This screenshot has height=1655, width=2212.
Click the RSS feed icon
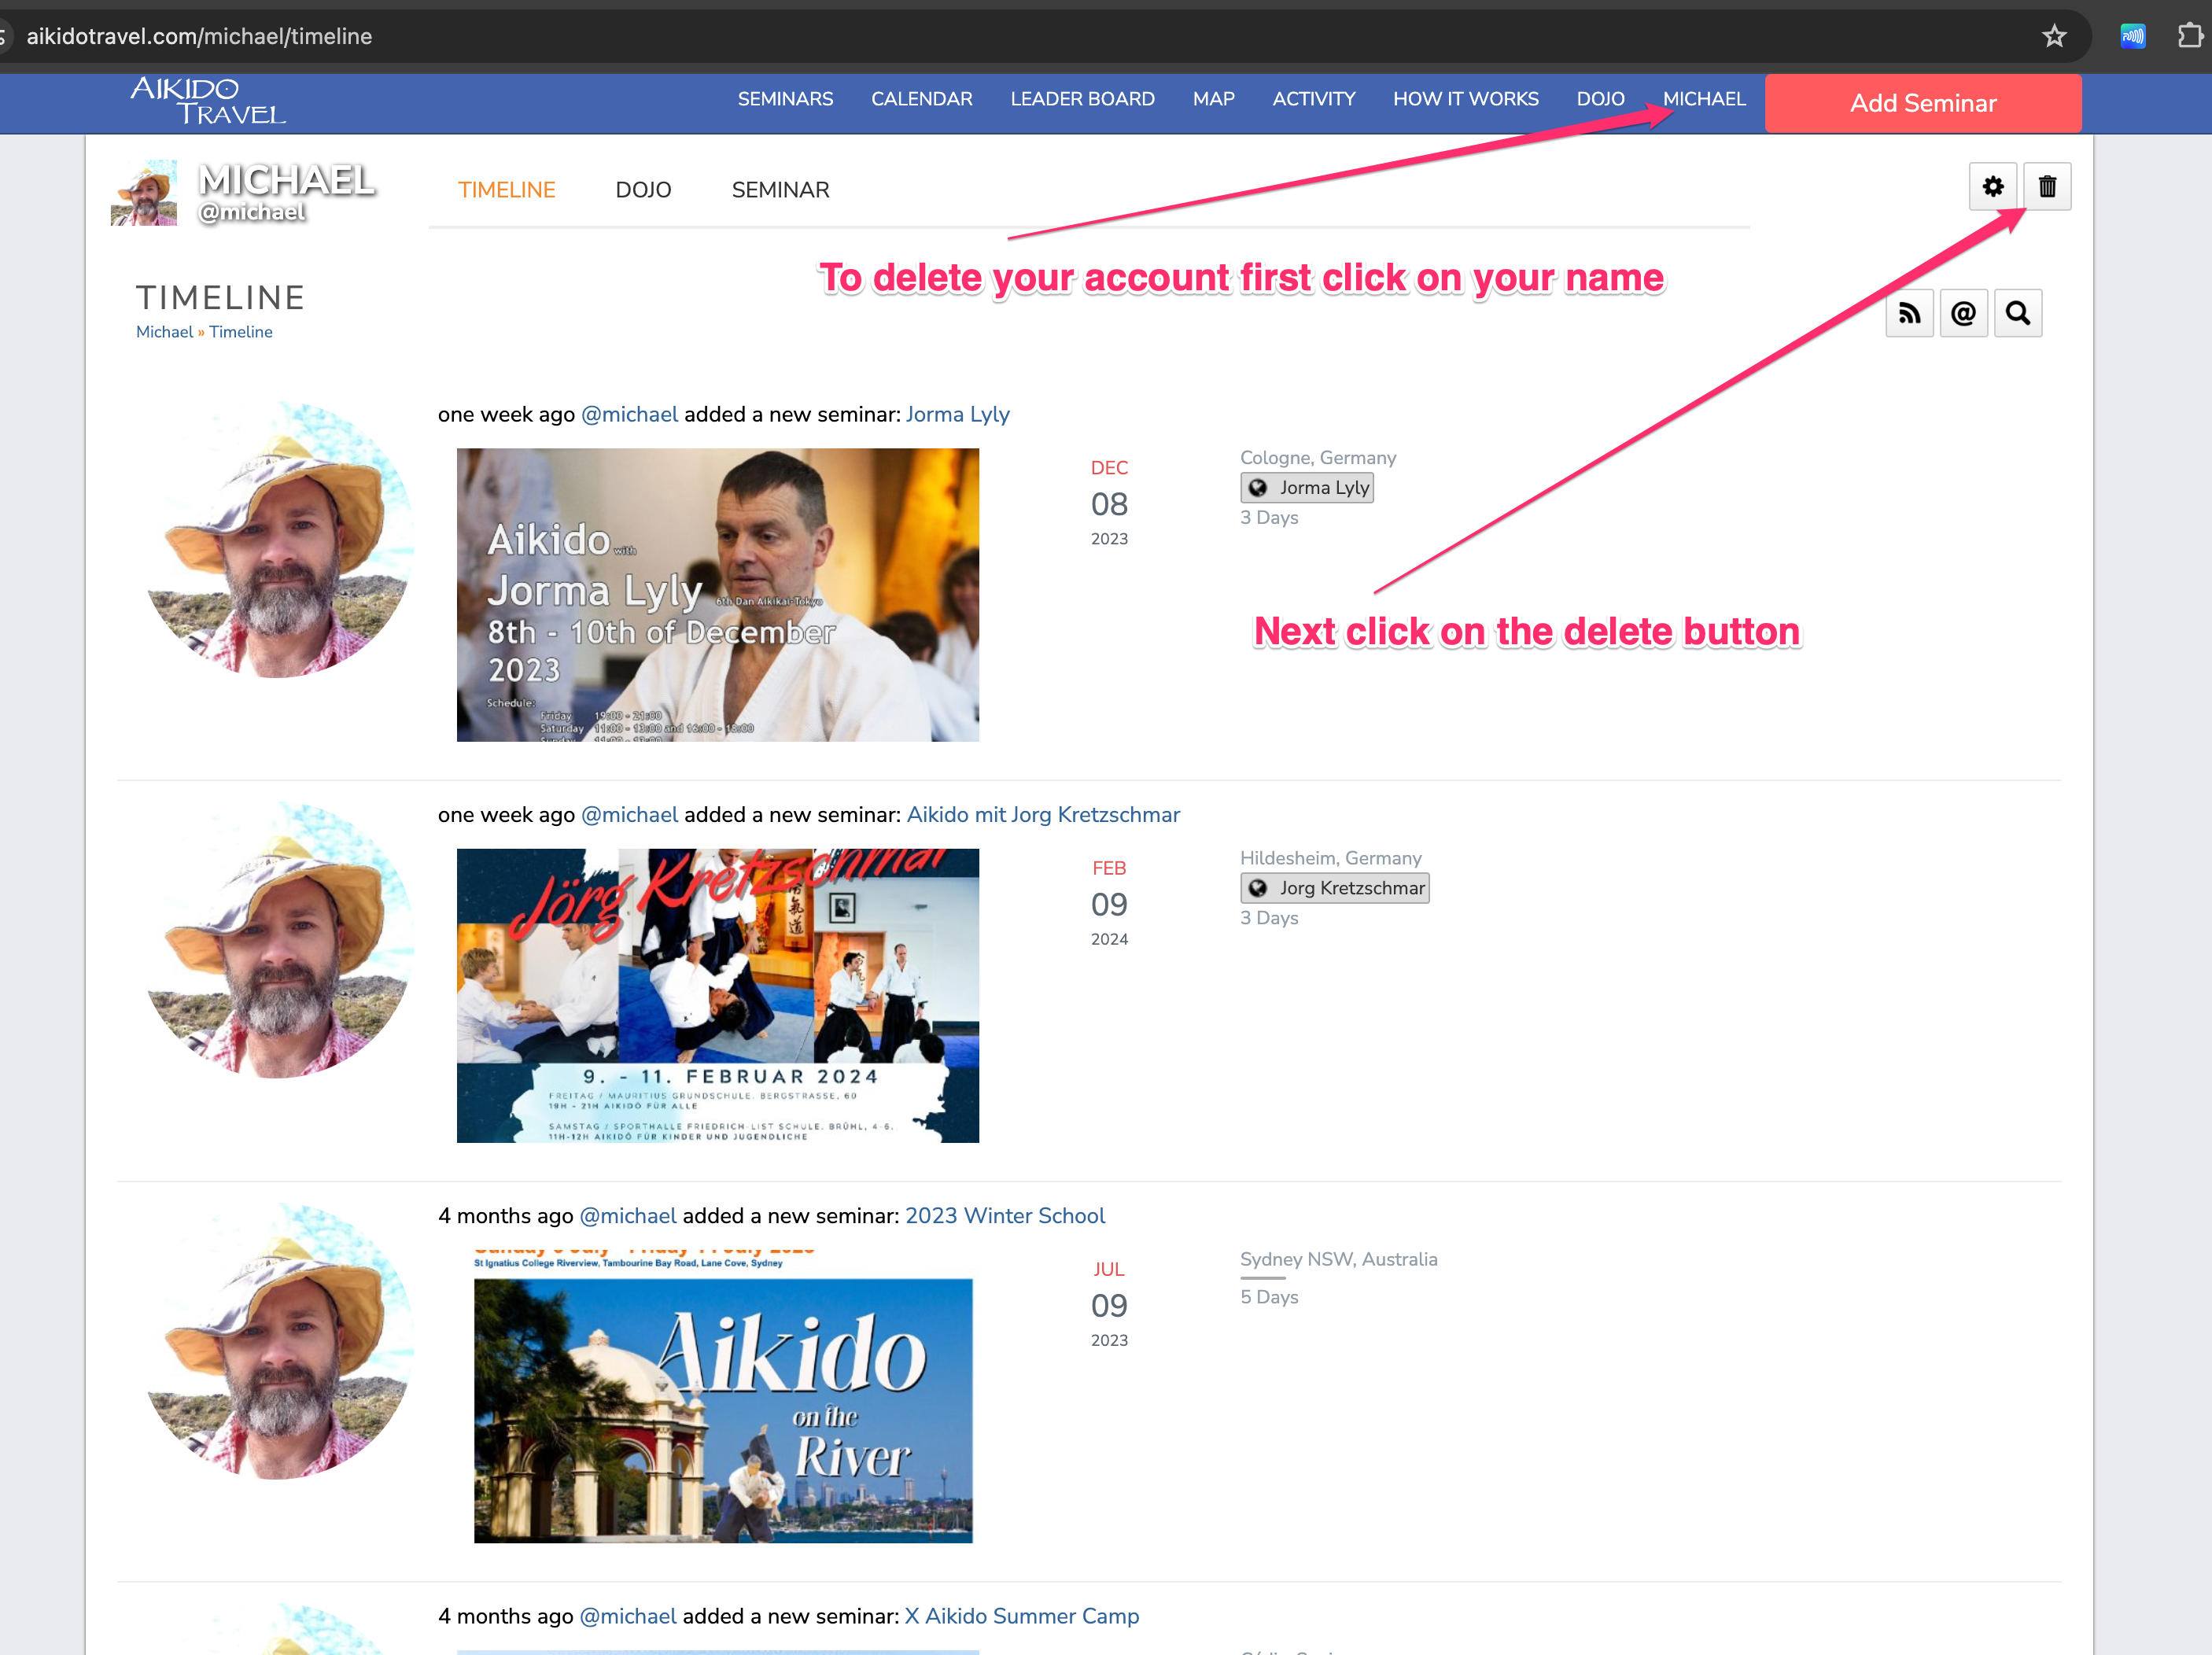(x=1906, y=313)
